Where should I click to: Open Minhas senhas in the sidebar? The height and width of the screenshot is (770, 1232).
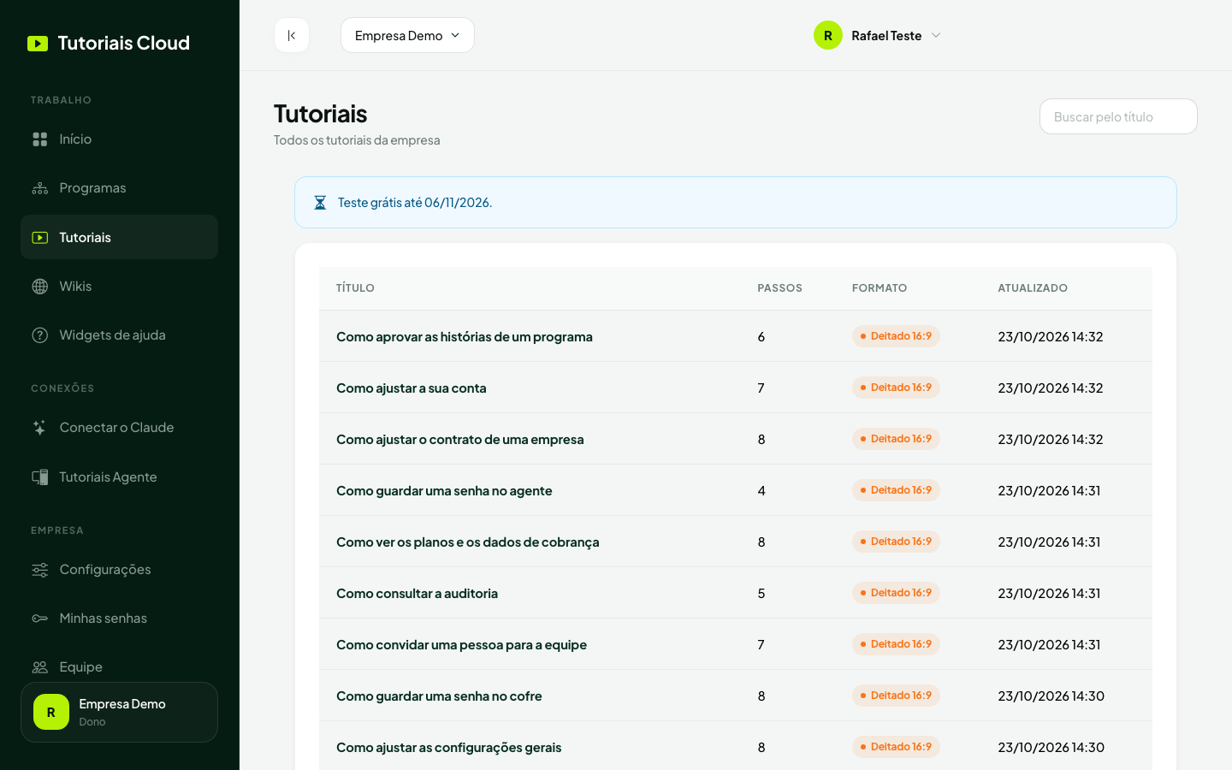[119, 619]
